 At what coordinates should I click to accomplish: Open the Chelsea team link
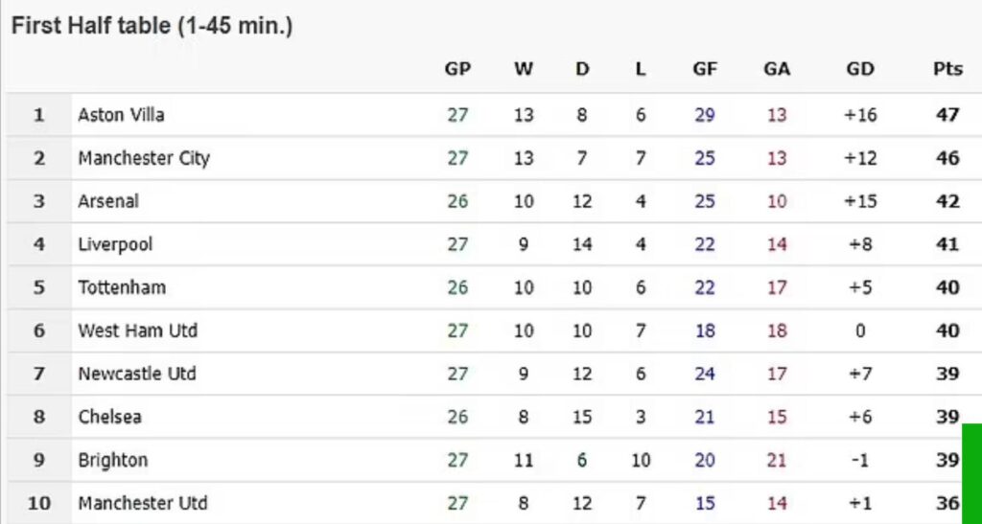tap(109, 417)
